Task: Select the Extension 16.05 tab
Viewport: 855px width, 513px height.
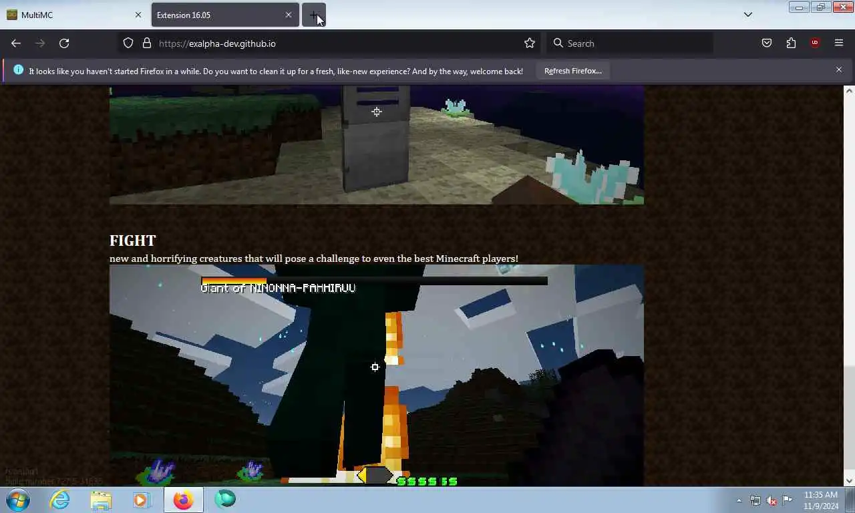Action: (x=224, y=15)
